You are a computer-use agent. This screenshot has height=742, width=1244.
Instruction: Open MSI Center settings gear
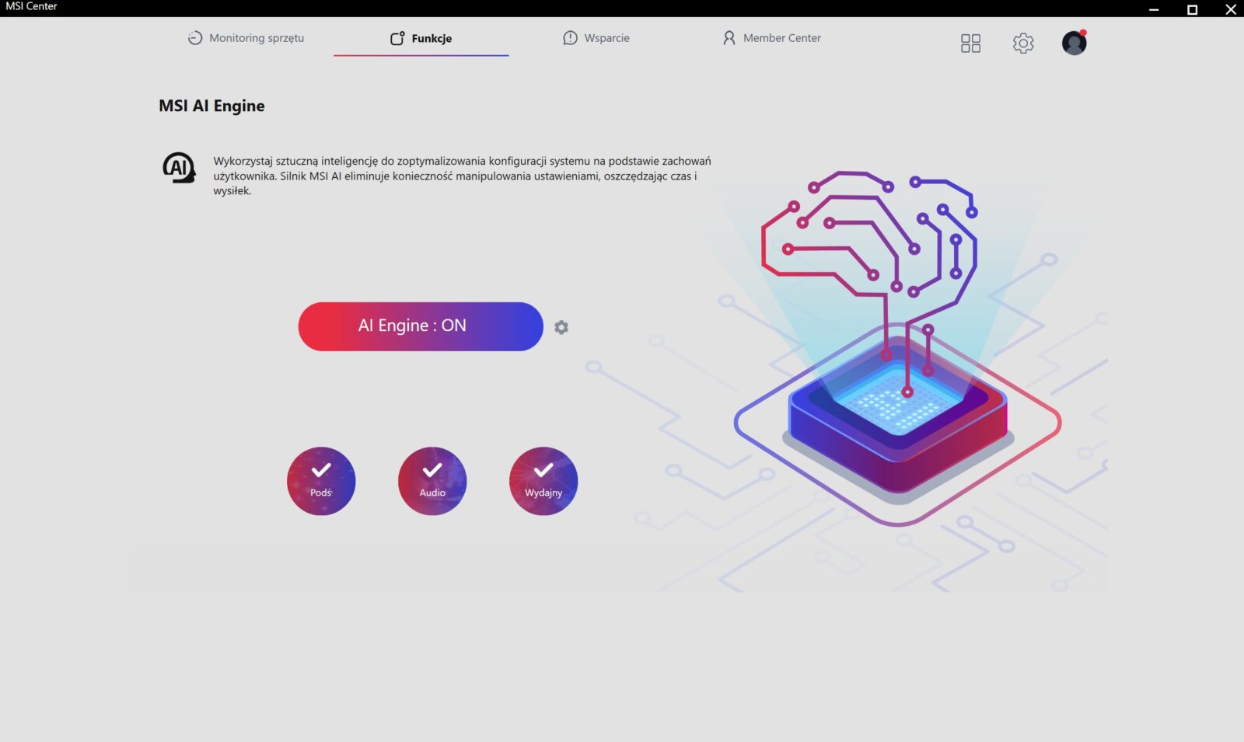[x=1023, y=44]
